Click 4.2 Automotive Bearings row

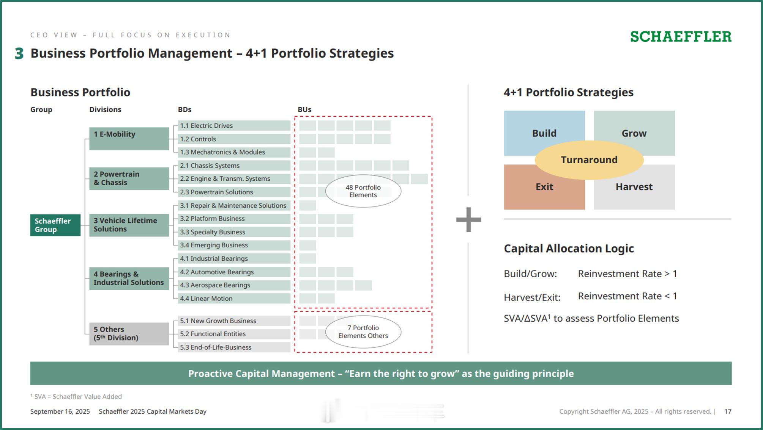[x=234, y=272]
